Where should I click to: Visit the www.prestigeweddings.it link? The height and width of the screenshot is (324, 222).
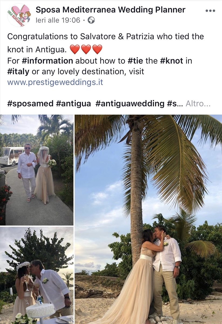coord(55,82)
